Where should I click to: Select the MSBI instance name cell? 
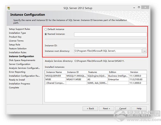click(x=55, y=80)
